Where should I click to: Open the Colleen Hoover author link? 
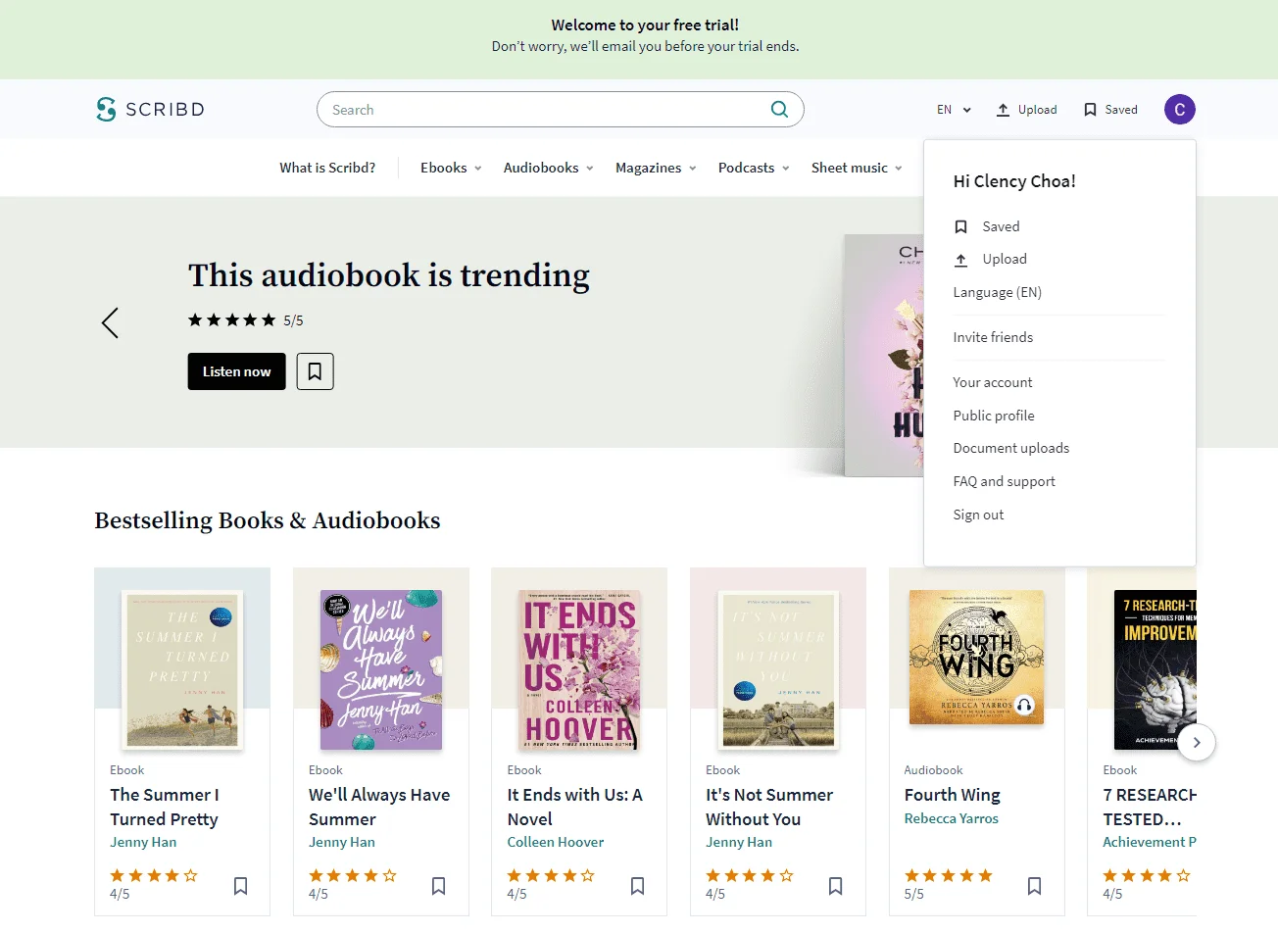coord(556,842)
